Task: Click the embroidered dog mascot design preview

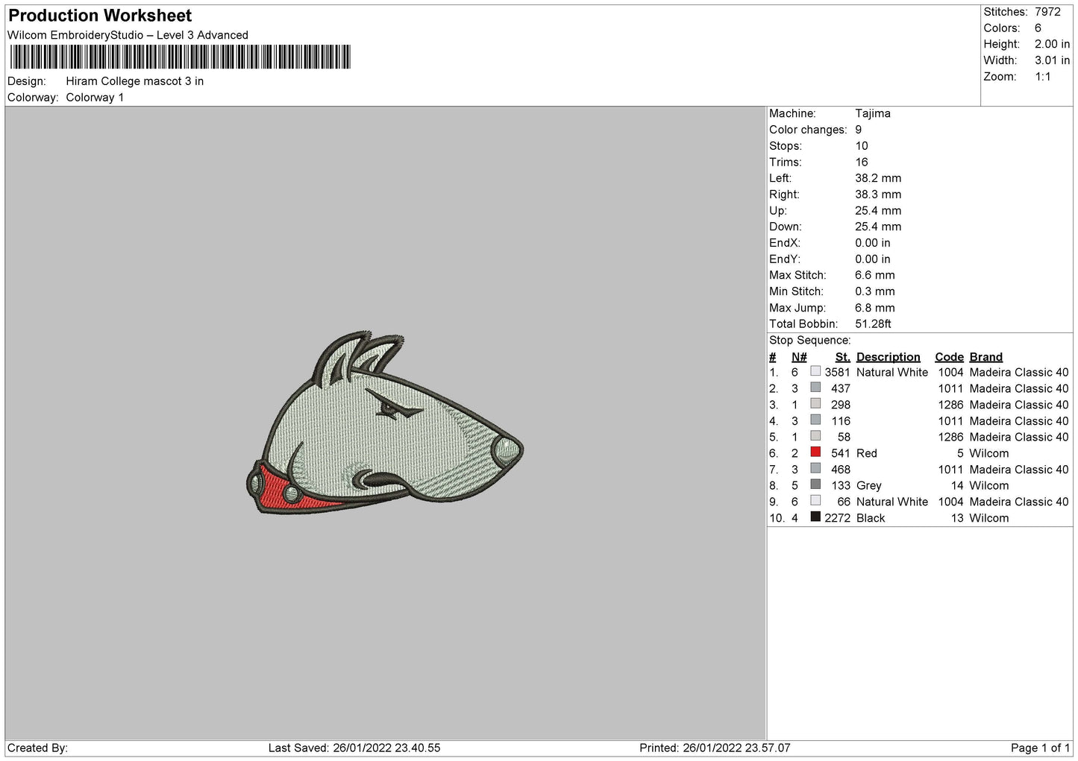Action: tap(384, 423)
